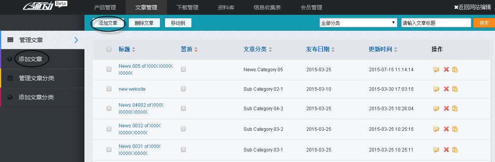Copy the new website article
This screenshot has height=162, width=495.
pyautogui.click(x=455, y=89)
